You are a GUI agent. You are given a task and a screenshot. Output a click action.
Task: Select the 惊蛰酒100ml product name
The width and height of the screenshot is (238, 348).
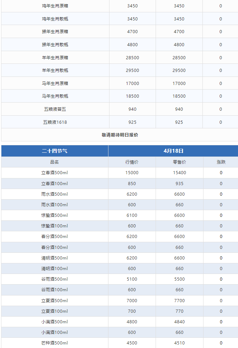pos(55,226)
